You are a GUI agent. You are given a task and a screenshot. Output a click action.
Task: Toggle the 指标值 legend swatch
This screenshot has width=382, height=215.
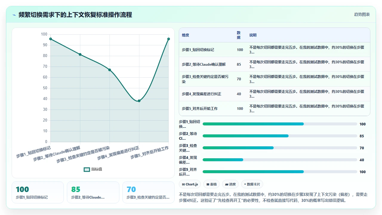[87, 169]
